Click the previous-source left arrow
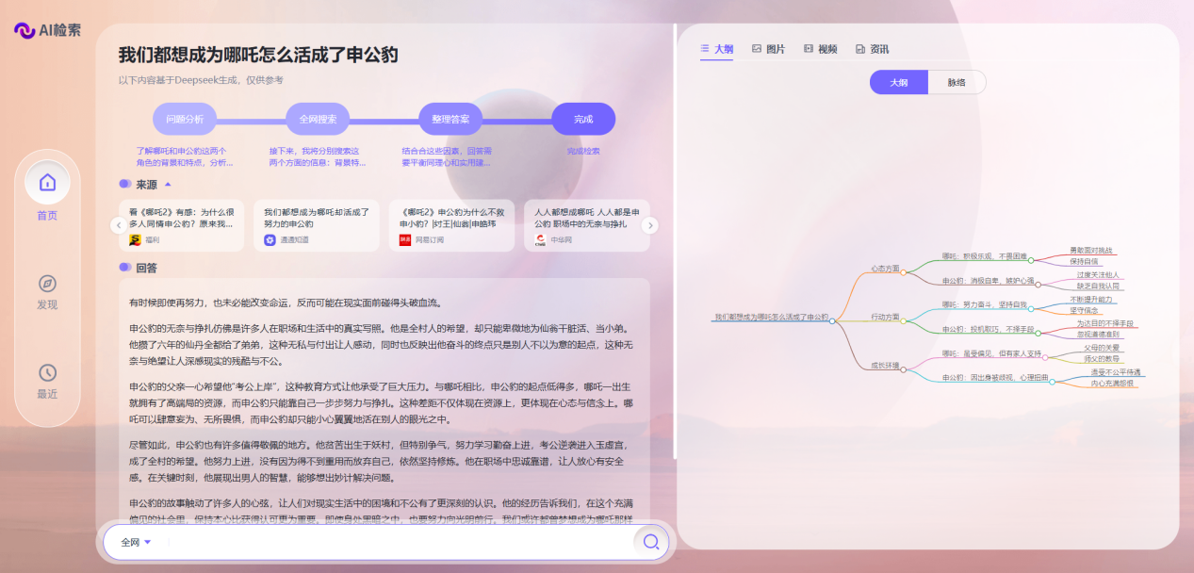Screen dimensions: 1194x573 118,225
